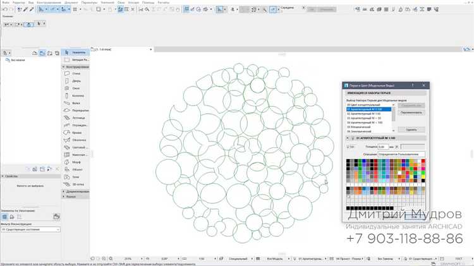Image resolution: width=474 pixels, height=266 pixels.
Task: Select the Railing (Ограждение) tool
Action: (75, 125)
